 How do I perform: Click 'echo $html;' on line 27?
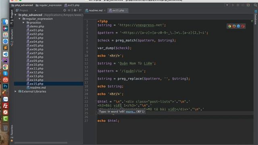coord(108,121)
